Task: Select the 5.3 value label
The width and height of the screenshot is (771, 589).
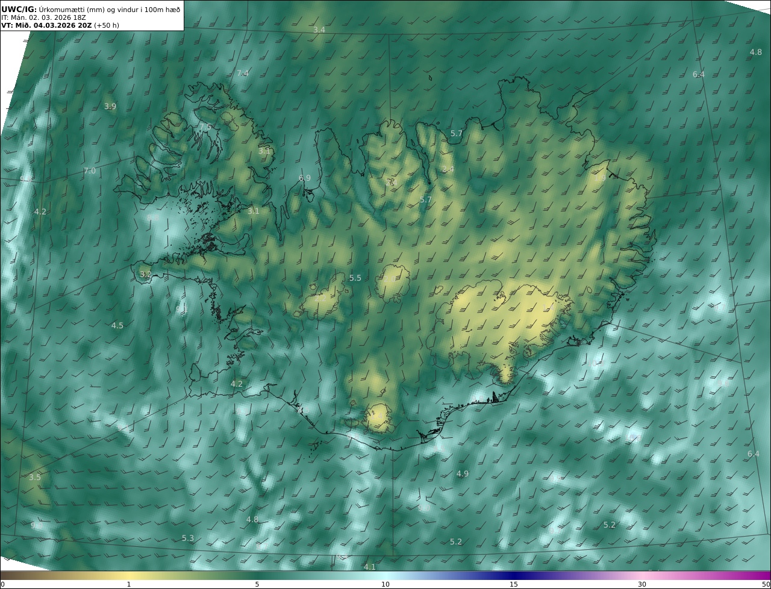Action: coord(188,538)
